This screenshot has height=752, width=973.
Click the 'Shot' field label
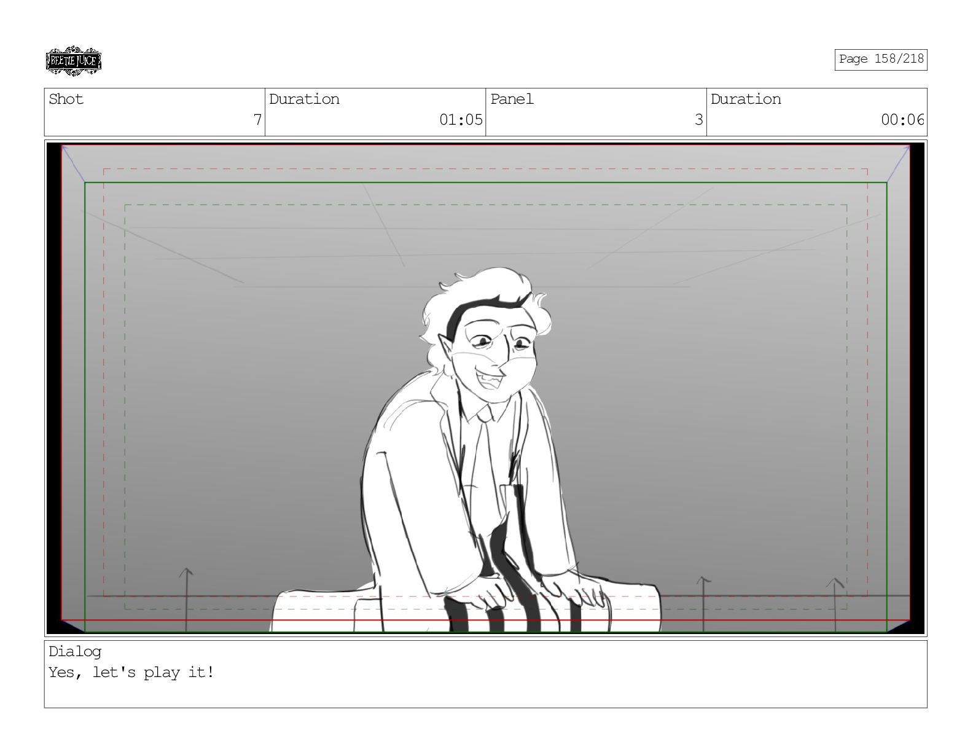66,99
